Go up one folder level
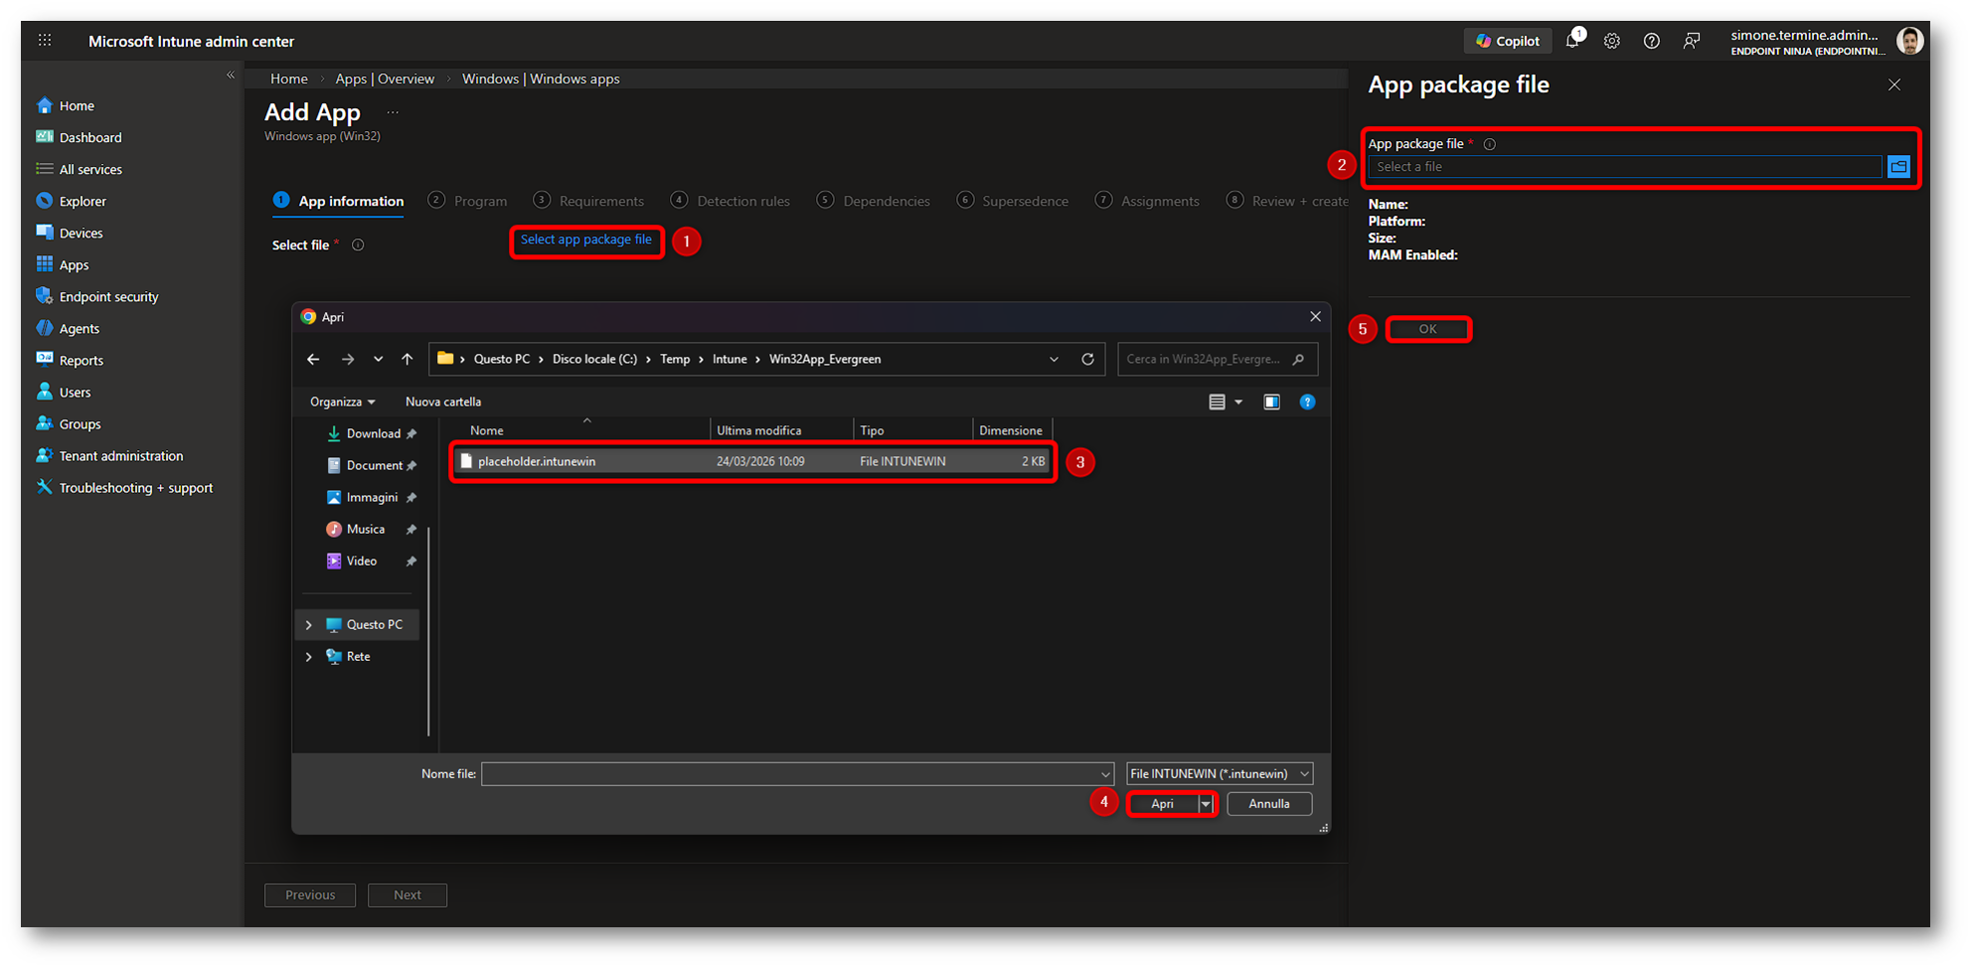Image resolution: width=1972 pixels, height=969 pixels. click(407, 359)
